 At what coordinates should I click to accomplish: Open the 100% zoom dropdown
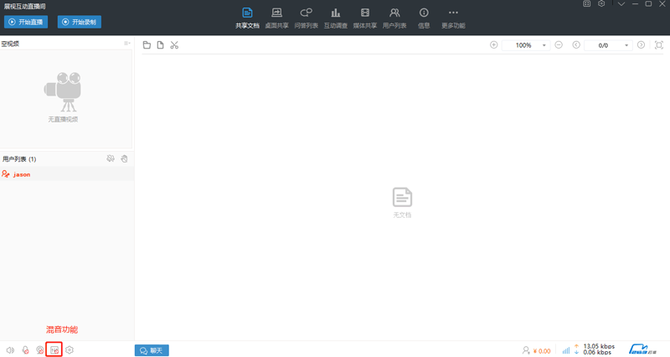[544, 45]
